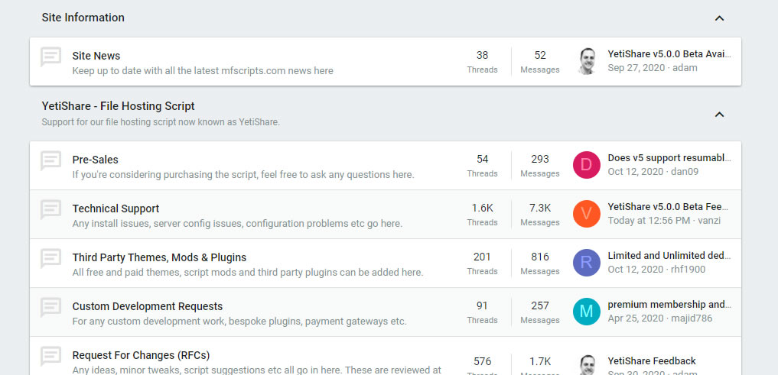Click description 'Any install issues, server config issues'
Viewport: 778px width, 375px height.
pos(237,224)
